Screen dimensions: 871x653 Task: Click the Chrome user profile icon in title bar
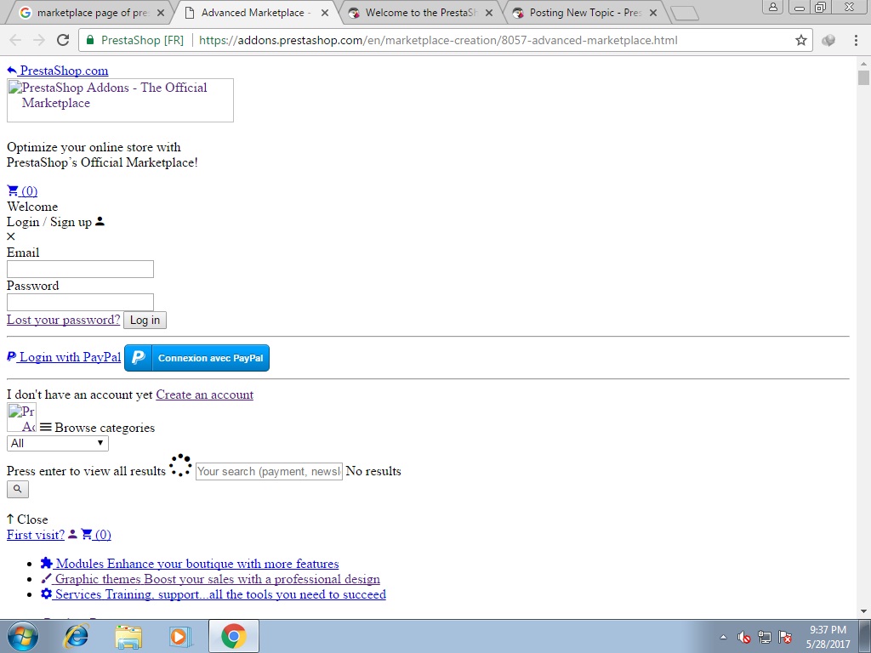tap(773, 7)
